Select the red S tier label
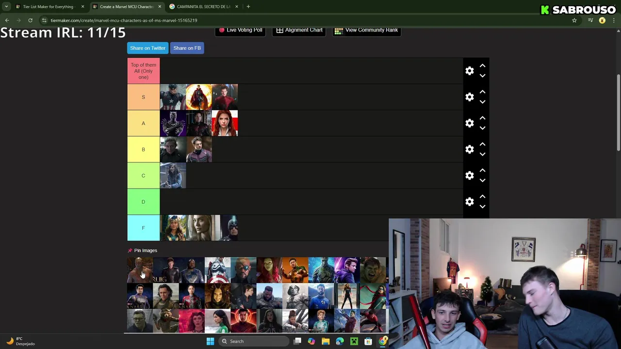The height and width of the screenshot is (349, 621). (143, 97)
